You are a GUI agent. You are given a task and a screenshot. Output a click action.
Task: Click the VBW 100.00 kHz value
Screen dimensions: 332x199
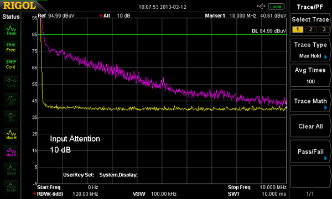pyautogui.click(x=164, y=194)
